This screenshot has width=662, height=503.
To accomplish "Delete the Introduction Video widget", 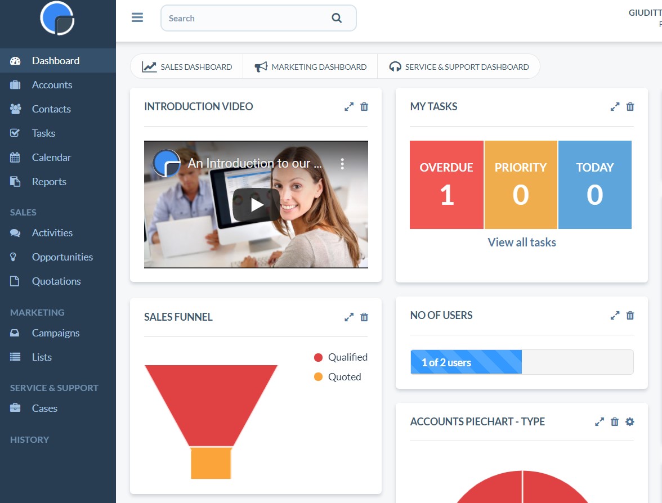I will (364, 107).
